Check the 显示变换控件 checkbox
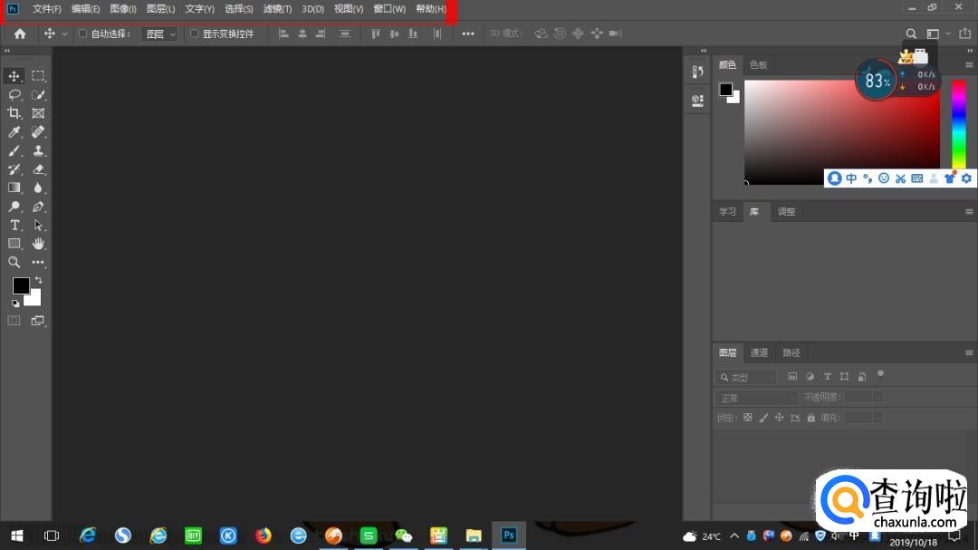 [x=194, y=34]
